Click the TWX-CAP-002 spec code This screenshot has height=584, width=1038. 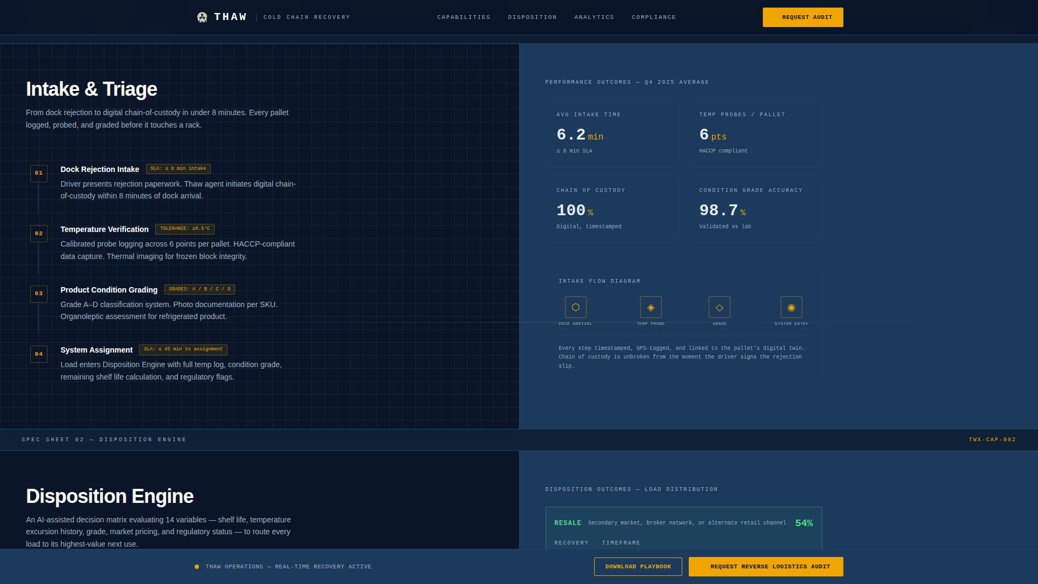coord(992,440)
